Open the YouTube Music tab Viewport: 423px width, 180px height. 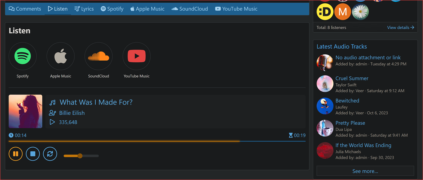coord(236,9)
